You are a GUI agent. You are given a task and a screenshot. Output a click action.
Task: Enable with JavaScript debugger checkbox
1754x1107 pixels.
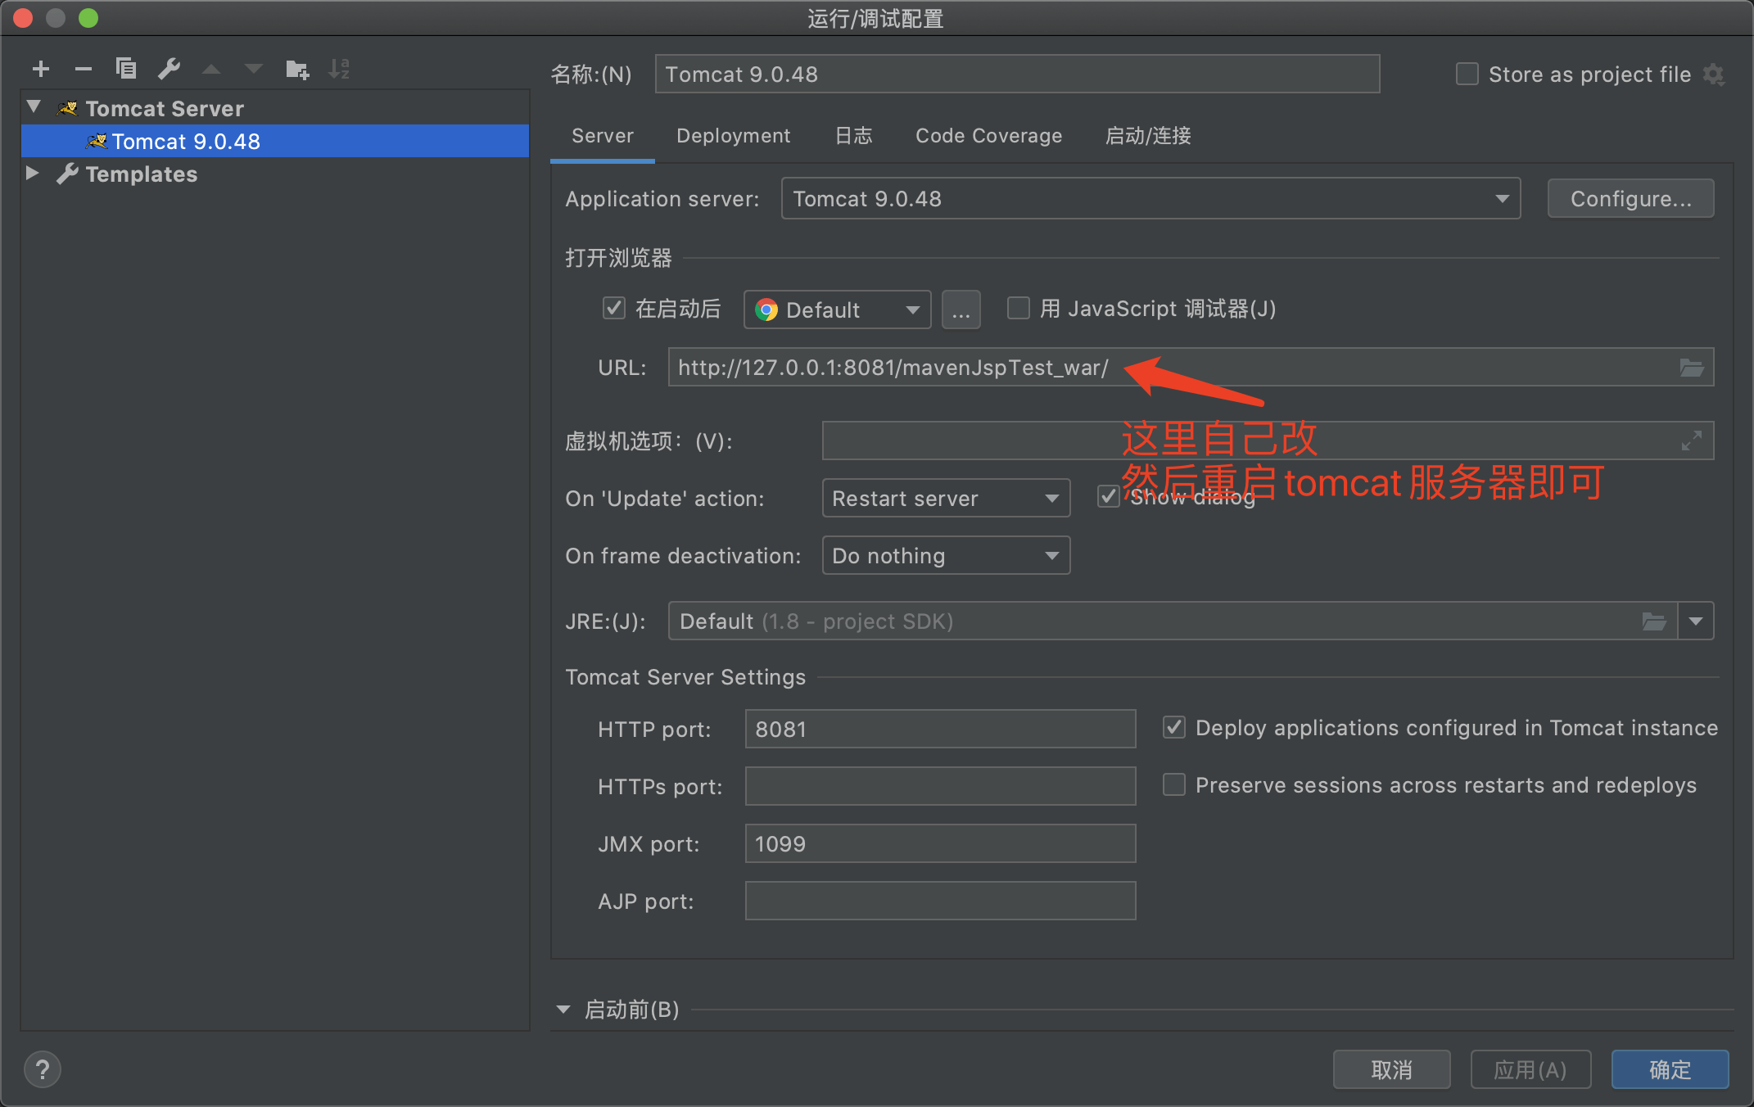(1018, 309)
